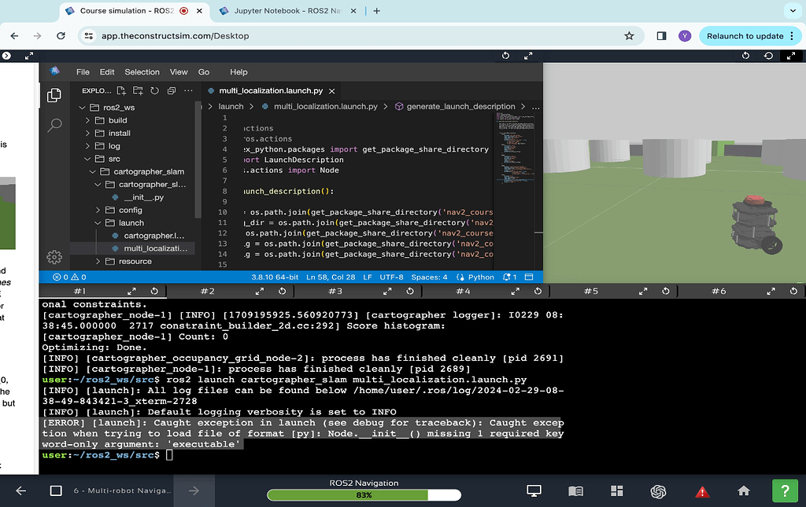Image resolution: width=806 pixels, height=507 pixels.
Task: Open the documentation book icon in the bottom bar
Action: [575, 490]
